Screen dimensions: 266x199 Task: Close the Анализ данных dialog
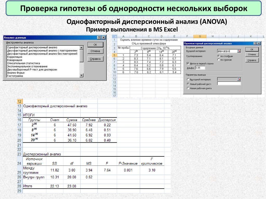tap(103, 38)
